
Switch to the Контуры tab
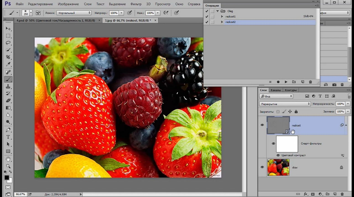pyautogui.click(x=291, y=90)
